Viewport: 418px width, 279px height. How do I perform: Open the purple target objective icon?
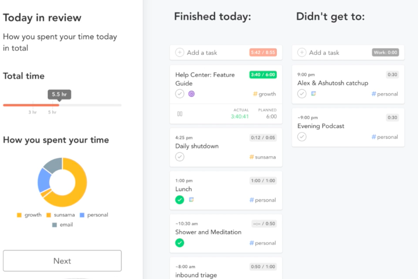[x=191, y=94]
